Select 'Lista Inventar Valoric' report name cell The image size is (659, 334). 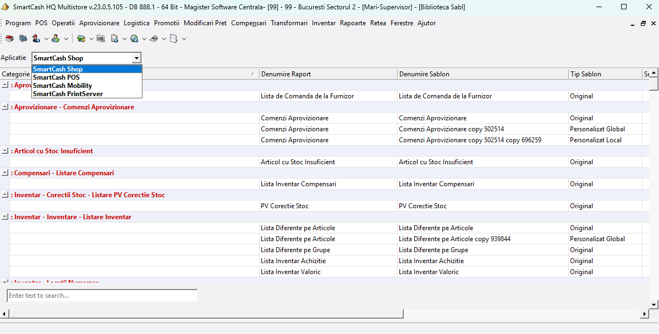(x=328, y=271)
